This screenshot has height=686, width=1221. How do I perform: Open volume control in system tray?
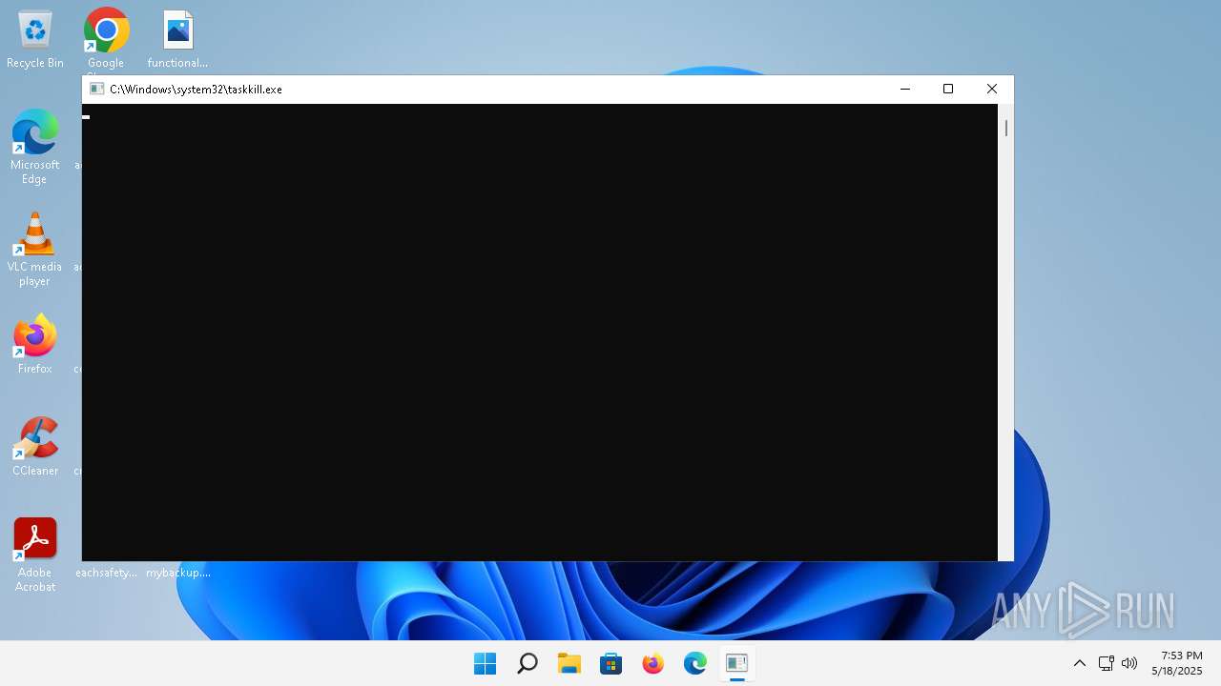1129,663
